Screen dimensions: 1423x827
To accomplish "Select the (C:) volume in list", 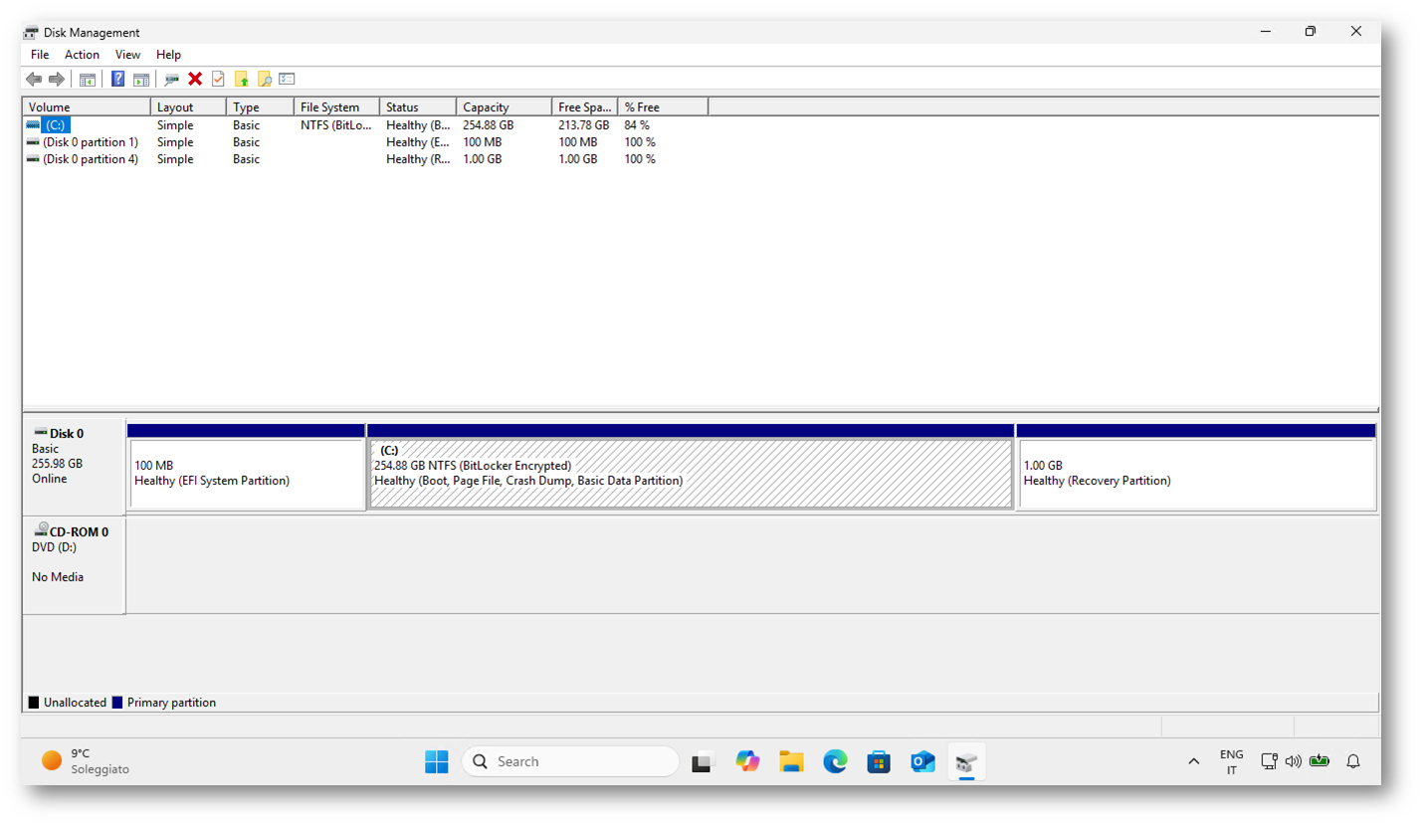I will click(55, 125).
